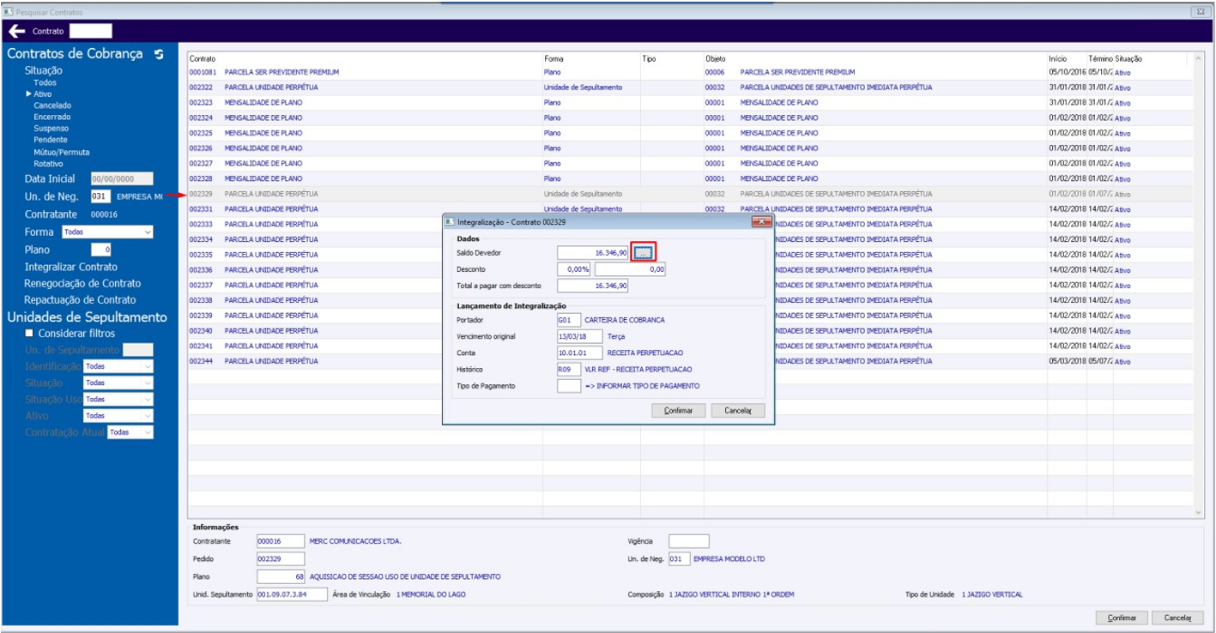Click the Data Inicial date field

(122, 179)
